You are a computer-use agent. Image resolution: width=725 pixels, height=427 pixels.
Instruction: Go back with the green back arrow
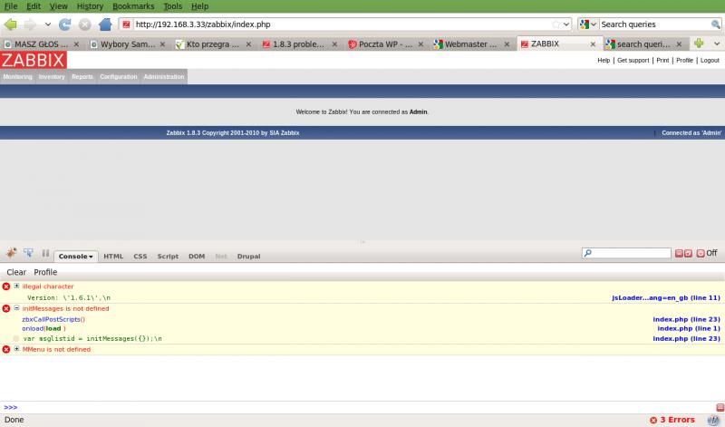(10, 24)
